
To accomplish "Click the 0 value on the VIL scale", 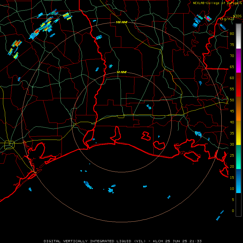I will click(233, 211).
